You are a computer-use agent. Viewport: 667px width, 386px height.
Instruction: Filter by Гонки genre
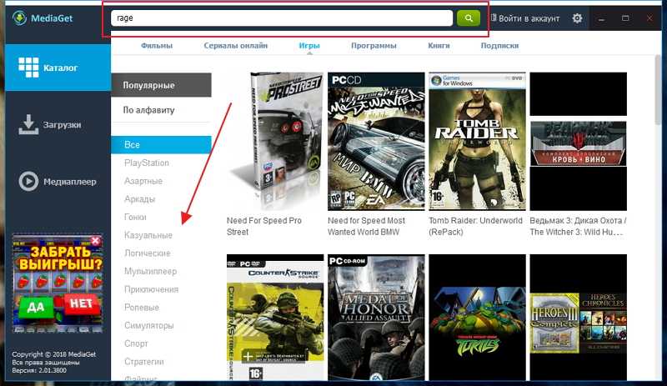(x=135, y=217)
